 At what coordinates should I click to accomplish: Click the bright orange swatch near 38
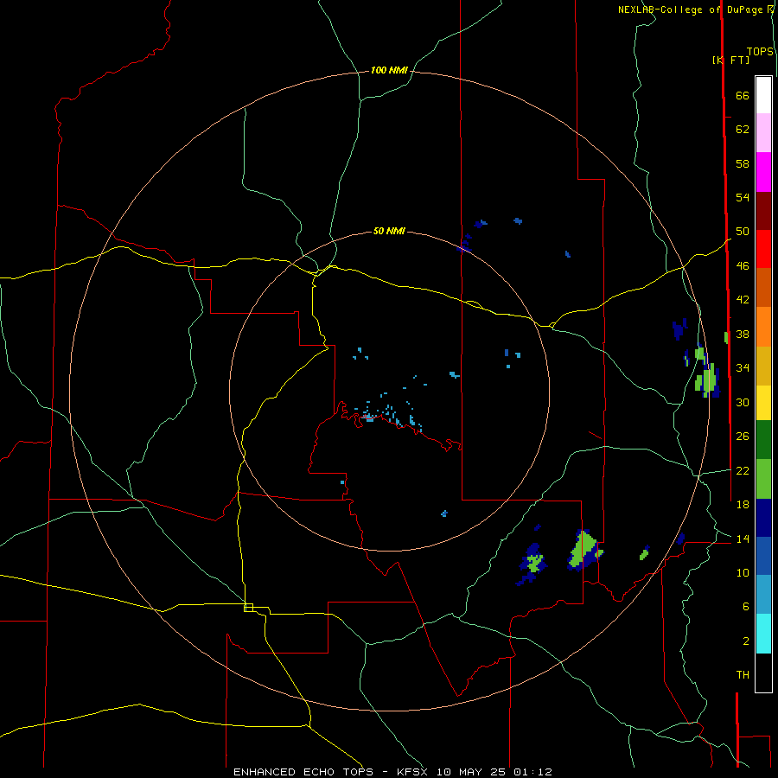pos(763,327)
